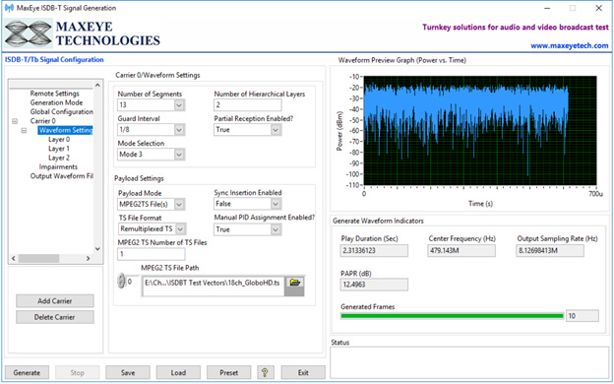Click the Generate button
This screenshot has height=384, width=614.
click(x=27, y=372)
